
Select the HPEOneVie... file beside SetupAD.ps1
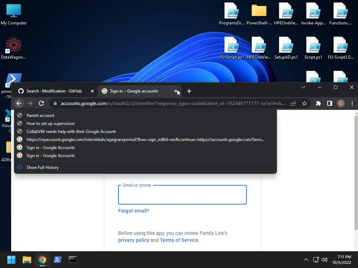click(x=259, y=48)
